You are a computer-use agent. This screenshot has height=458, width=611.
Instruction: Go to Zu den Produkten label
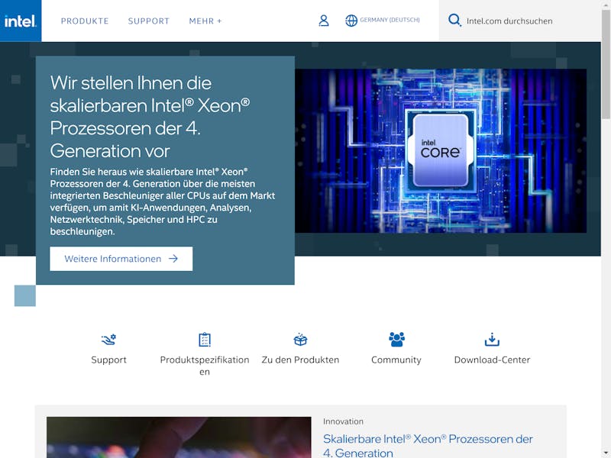(300, 360)
